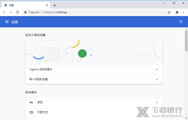This screenshot has height=120, width=188.
Task: Open a new tab with plus button
Action: [x=55, y=5]
